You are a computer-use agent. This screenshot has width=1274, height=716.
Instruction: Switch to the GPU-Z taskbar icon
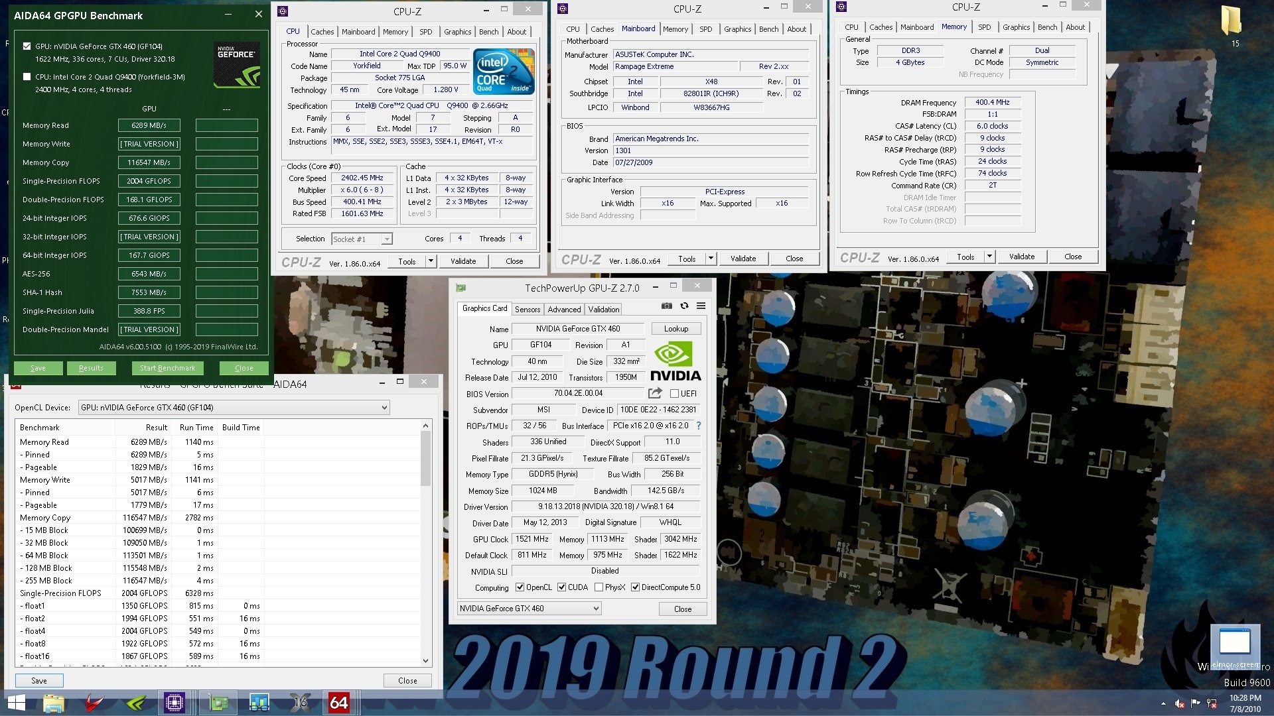[218, 703]
